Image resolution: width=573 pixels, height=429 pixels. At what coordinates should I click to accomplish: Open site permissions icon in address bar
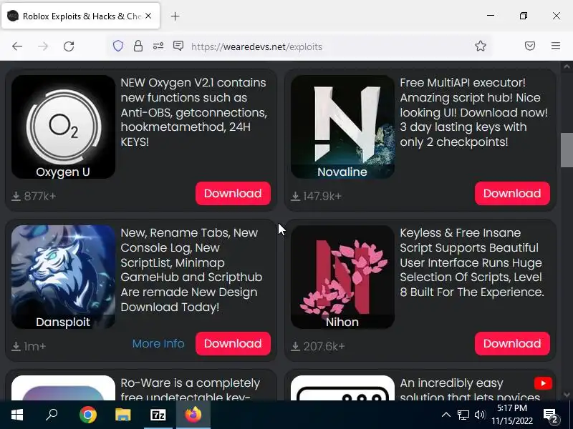158,46
